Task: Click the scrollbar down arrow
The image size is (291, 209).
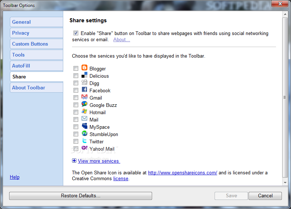Action: [285, 182]
